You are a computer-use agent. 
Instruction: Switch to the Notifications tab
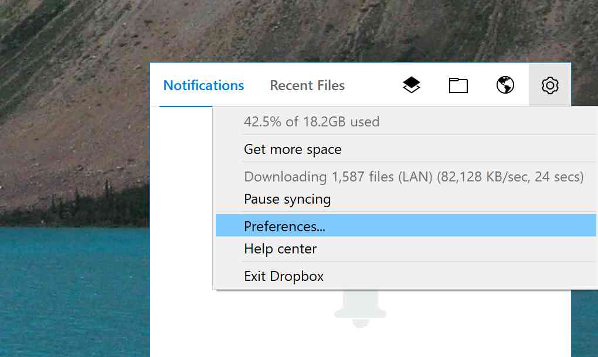click(203, 85)
